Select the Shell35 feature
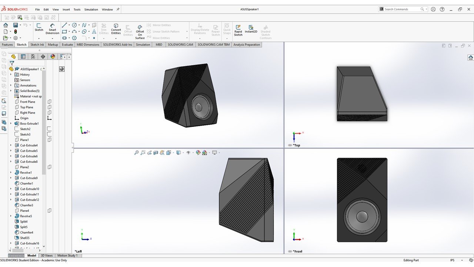 coord(22,238)
